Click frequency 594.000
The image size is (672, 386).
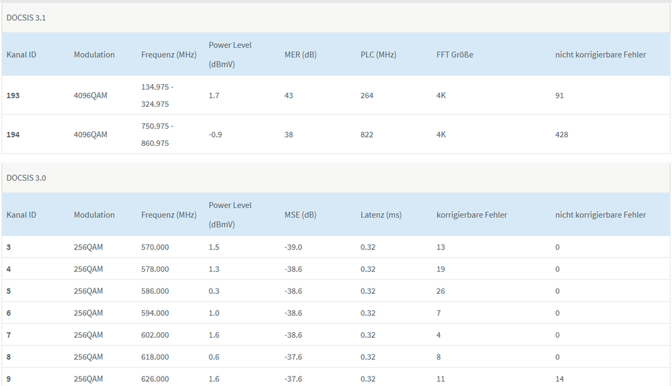[x=155, y=313]
